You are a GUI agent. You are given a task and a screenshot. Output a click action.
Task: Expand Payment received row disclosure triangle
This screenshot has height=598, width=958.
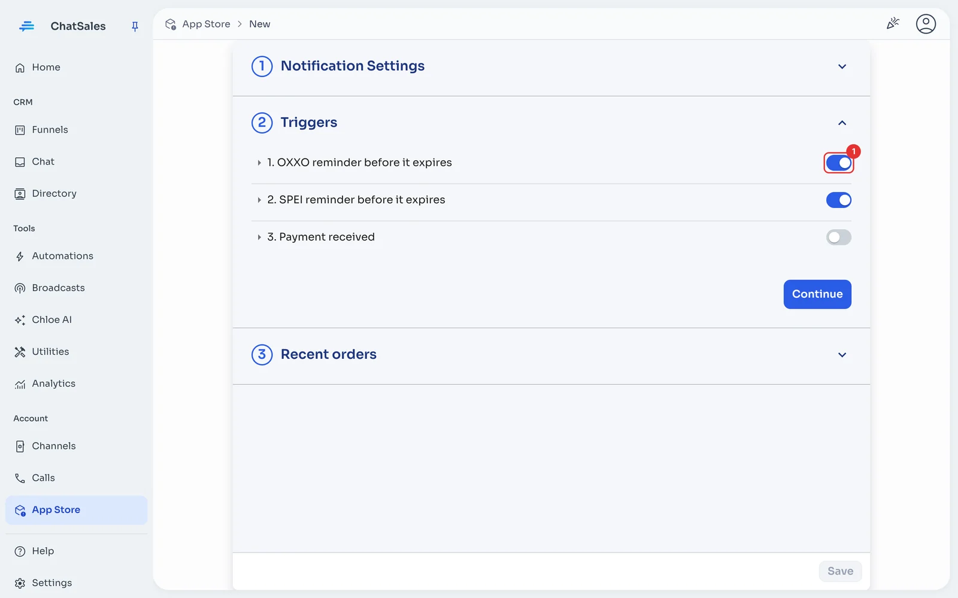259,237
